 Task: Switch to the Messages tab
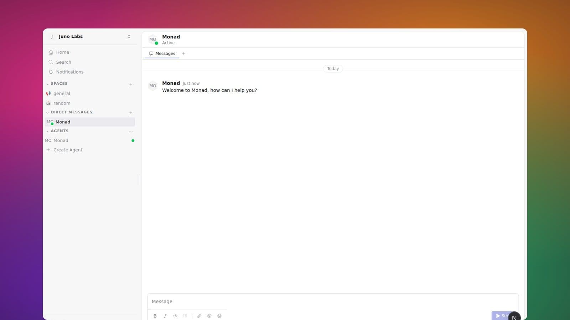click(162, 54)
